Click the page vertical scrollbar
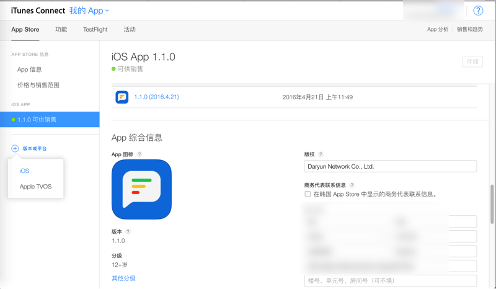The width and height of the screenshot is (496, 289). pos(492,204)
